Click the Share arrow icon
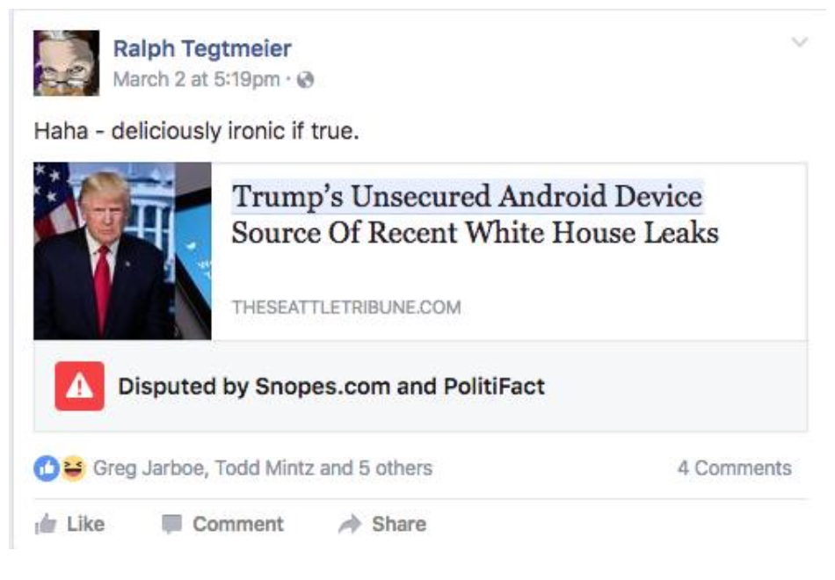Screen dimensions: 835x580 pyautogui.click(x=351, y=524)
